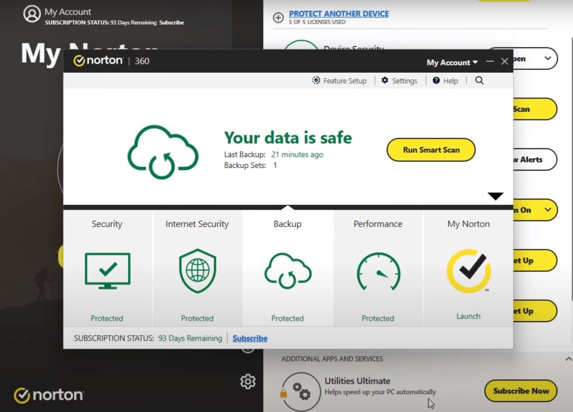
Task: Click the Utilities Ultimate gears icon
Action: pos(301,391)
